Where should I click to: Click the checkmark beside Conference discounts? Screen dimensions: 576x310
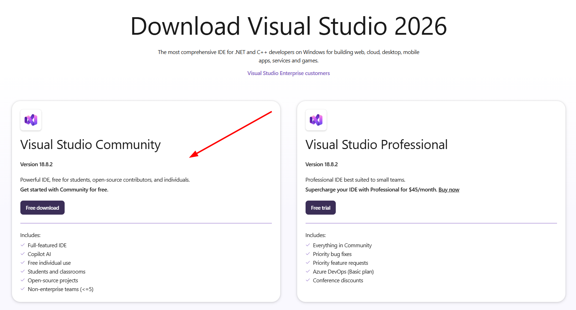[308, 280]
